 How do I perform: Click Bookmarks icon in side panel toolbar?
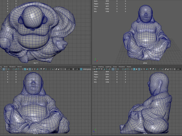coord(102,69)
